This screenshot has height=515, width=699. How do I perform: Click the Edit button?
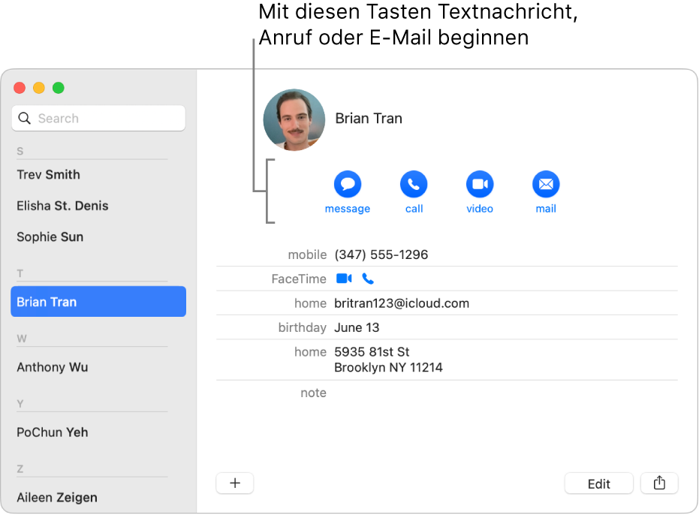coord(598,483)
